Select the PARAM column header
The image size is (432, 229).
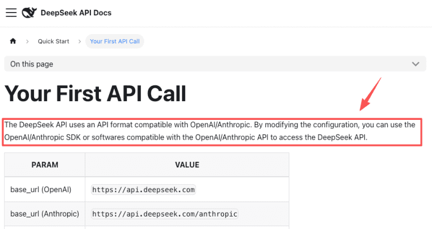[45, 165]
